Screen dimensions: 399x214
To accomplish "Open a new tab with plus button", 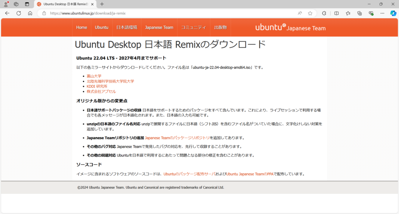I will point(102,4).
